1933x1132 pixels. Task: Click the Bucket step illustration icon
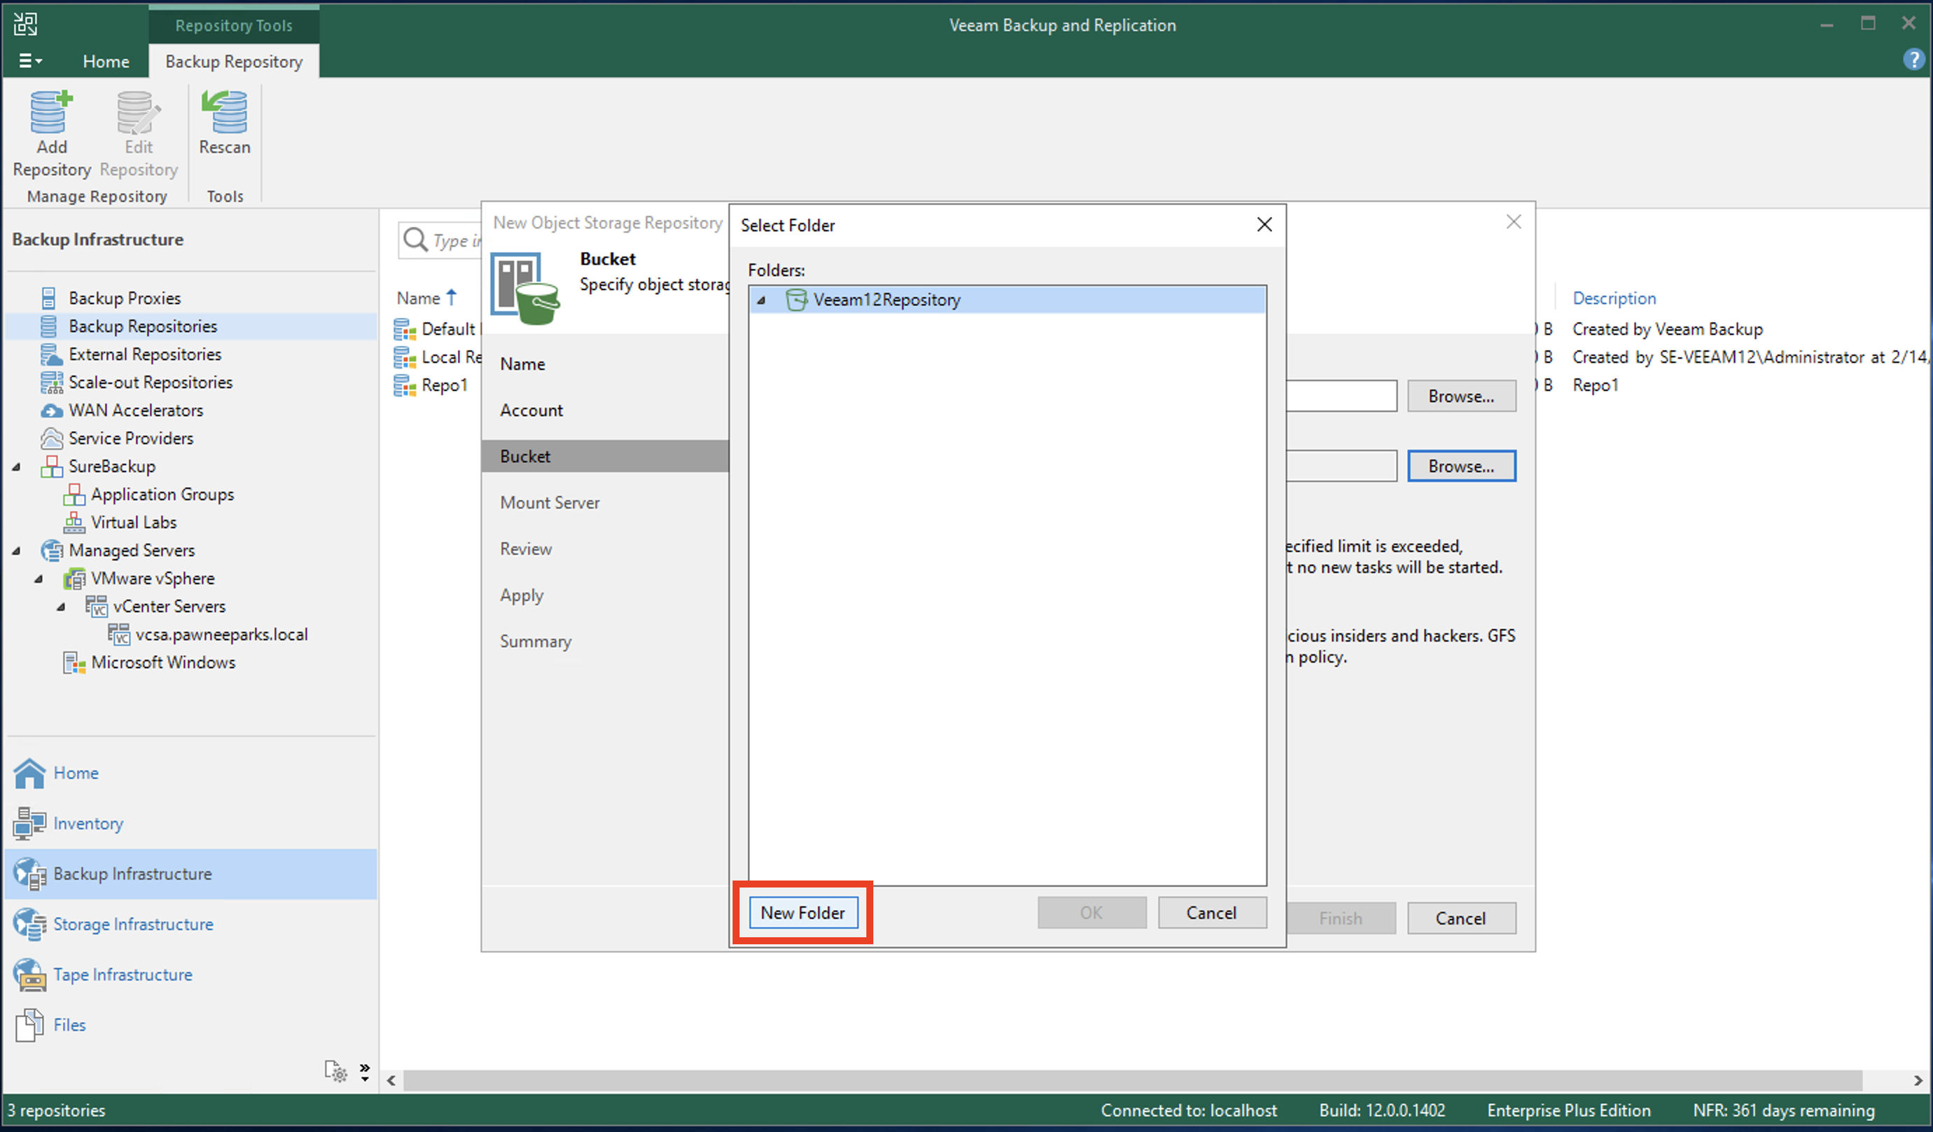click(x=525, y=289)
